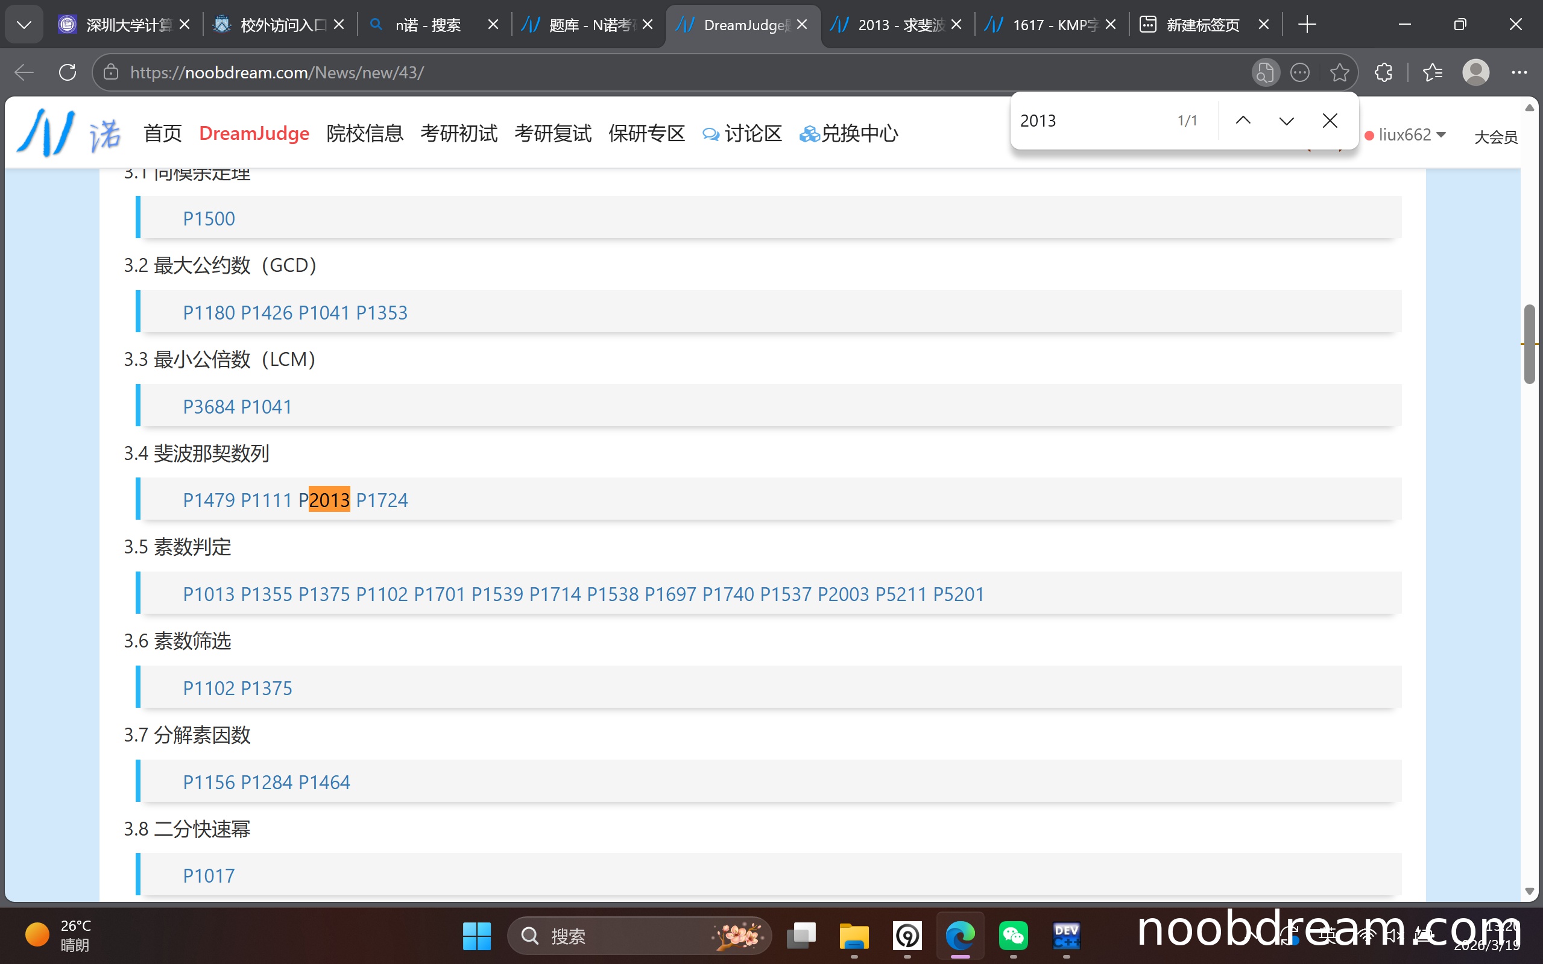This screenshot has height=964, width=1543.
Task: Click the browser refresh icon
Action: pos(68,72)
